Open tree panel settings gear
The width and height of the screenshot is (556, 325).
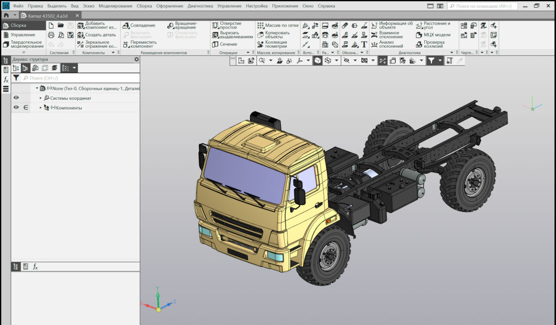tap(136, 59)
